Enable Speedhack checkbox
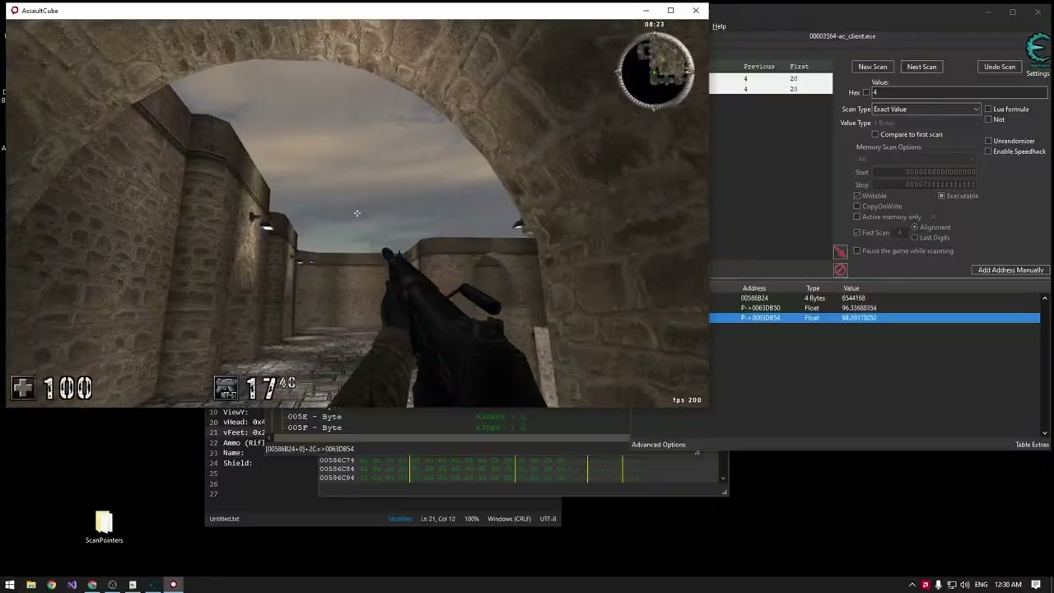 988,152
